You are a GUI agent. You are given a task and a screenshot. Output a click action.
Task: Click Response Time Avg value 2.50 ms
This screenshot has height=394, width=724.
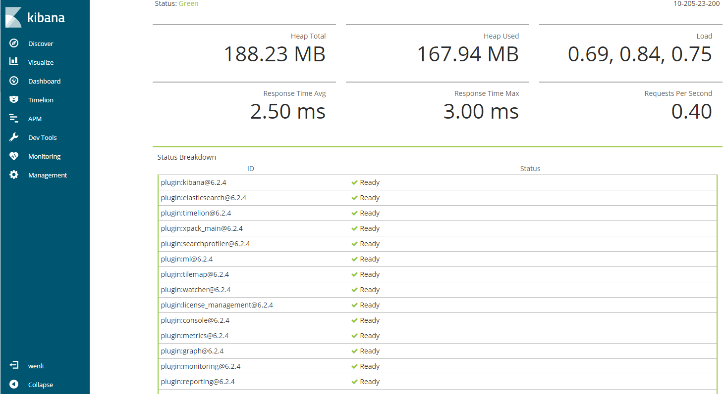288,111
